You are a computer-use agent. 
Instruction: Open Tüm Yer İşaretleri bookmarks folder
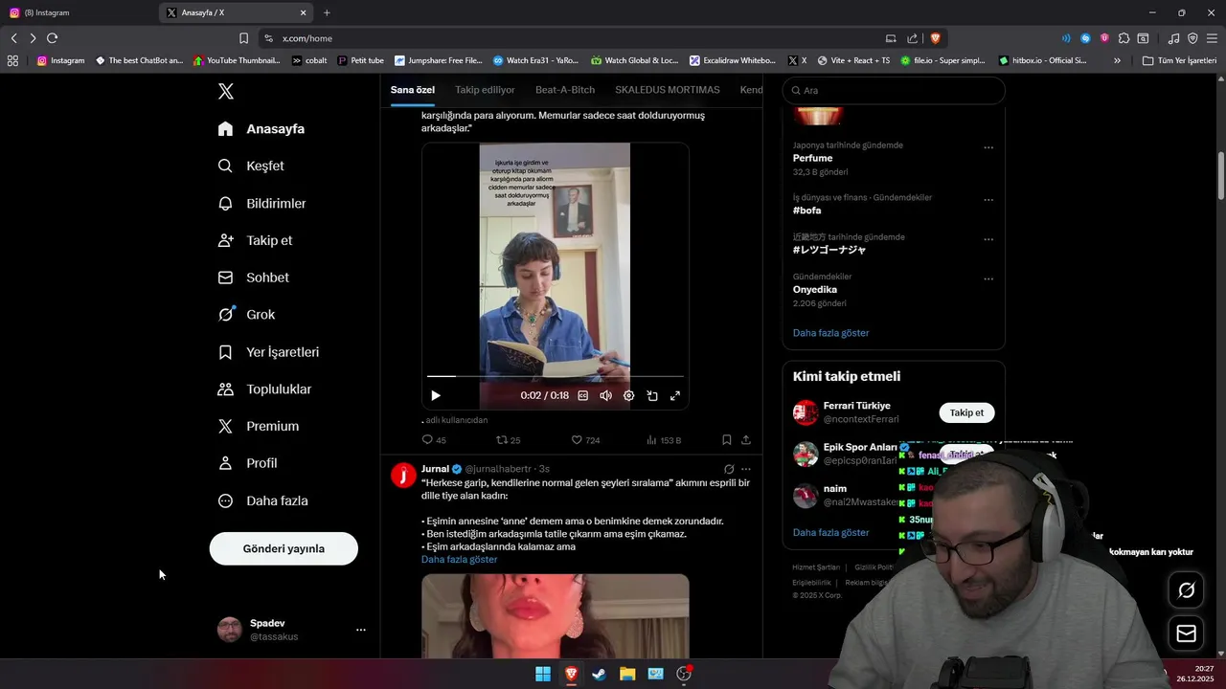[1179, 60]
